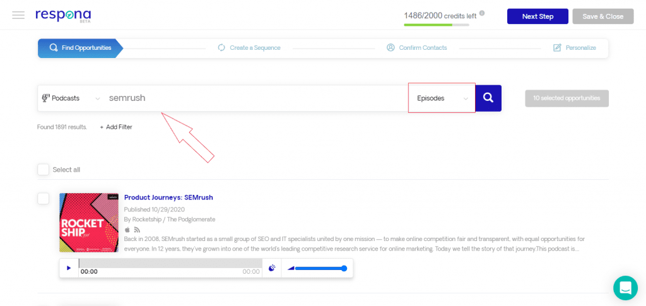The height and width of the screenshot is (306, 646).
Task: Click 10 selected opportunities button
Action: (x=567, y=98)
